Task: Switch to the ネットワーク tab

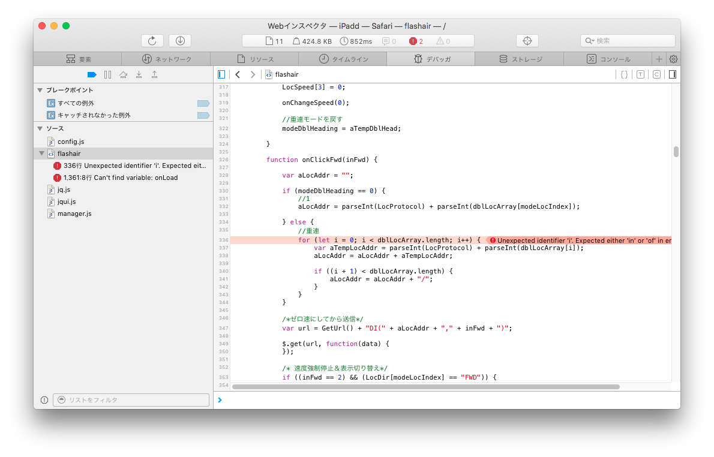Action: click(x=166, y=59)
